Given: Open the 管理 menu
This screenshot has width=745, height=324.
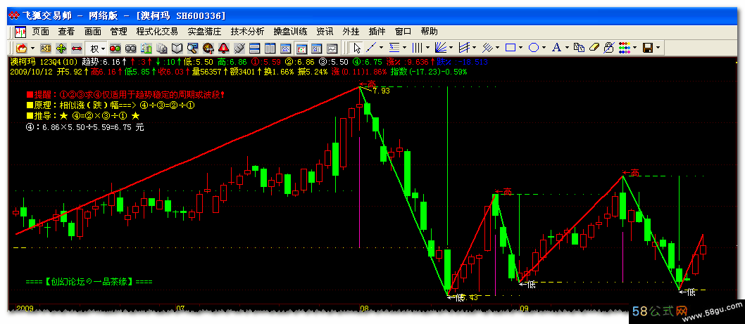Looking at the screenshot, I should pyautogui.click(x=118, y=32).
